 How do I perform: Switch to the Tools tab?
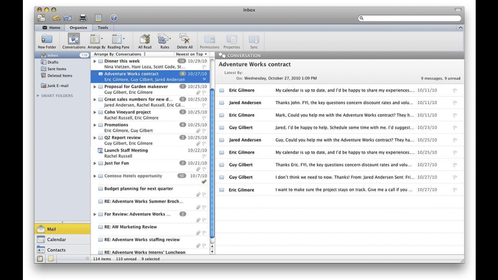(x=102, y=27)
